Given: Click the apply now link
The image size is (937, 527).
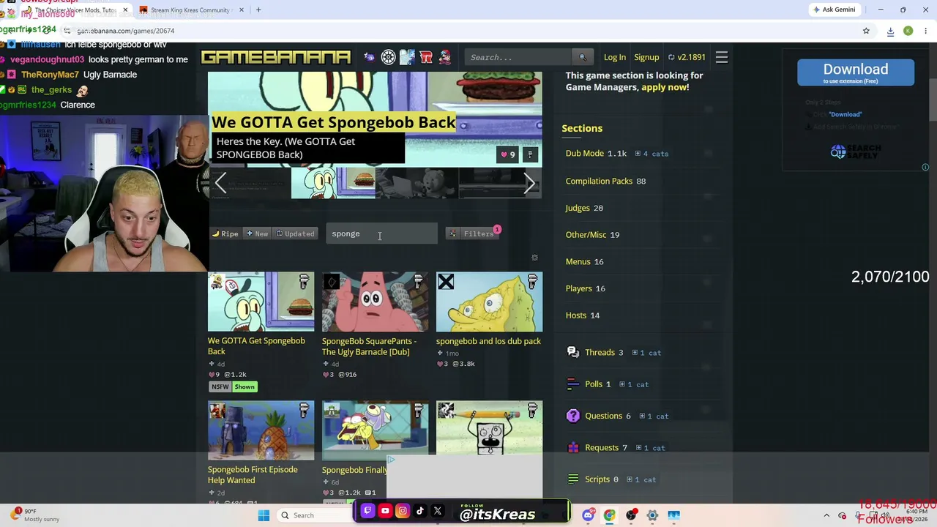Looking at the screenshot, I should [x=665, y=87].
